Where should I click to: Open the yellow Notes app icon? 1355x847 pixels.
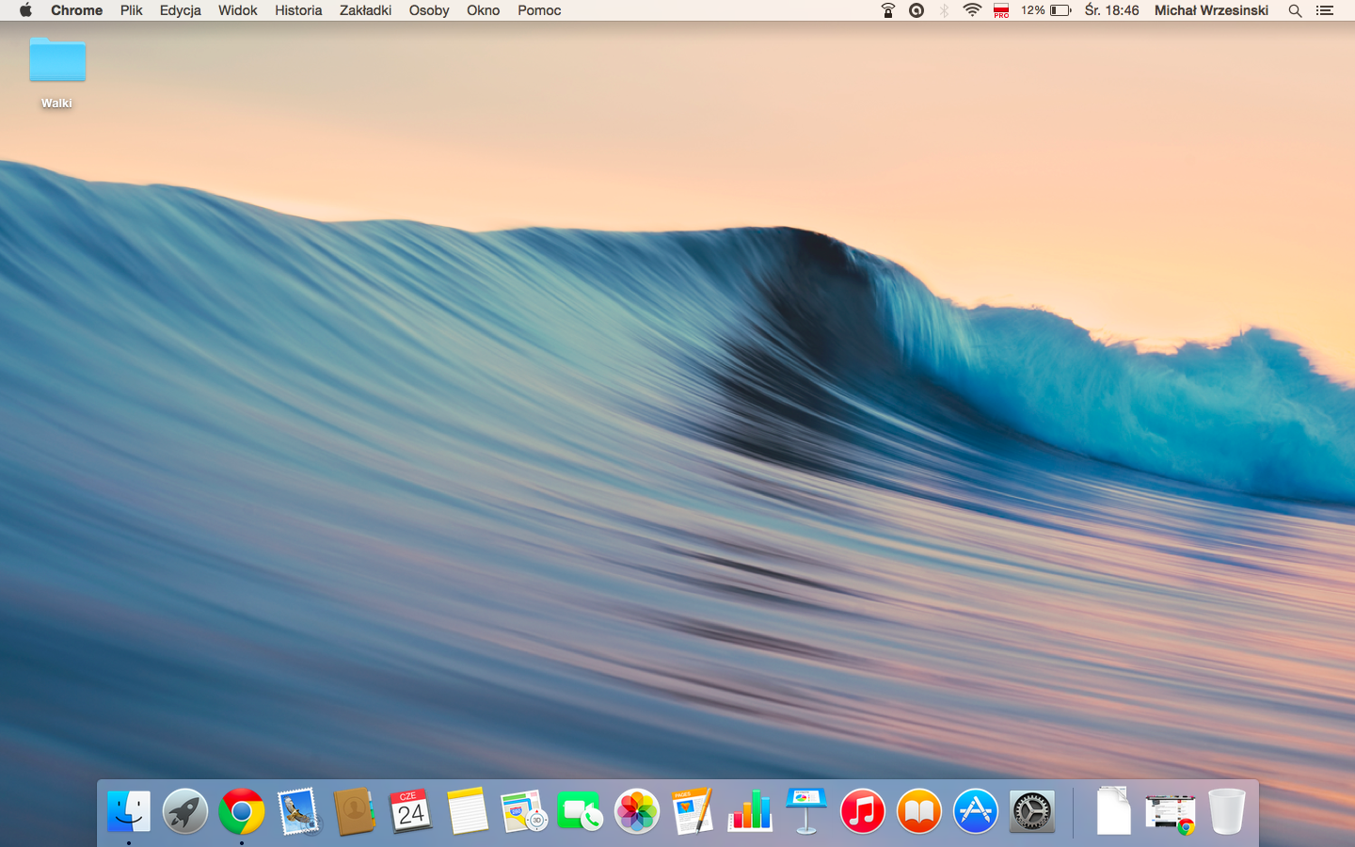point(468,811)
